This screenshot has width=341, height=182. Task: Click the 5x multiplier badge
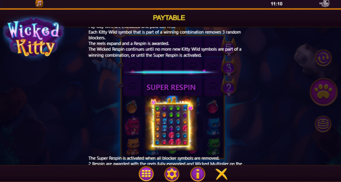[229, 48]
